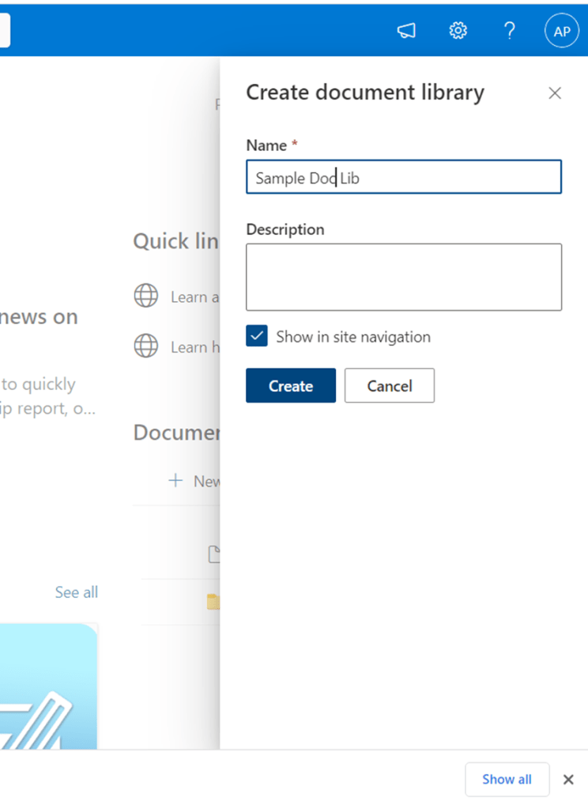
Task: Click the first globe icon under Quick links
Action: tap(145, 296)
